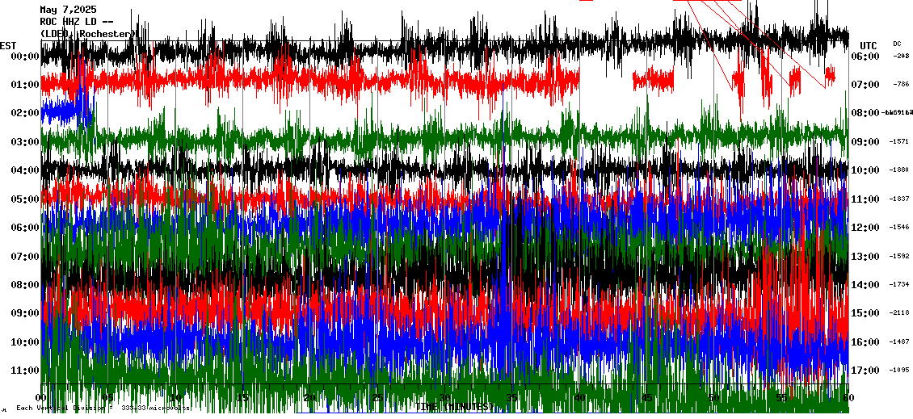913x419 pixels.
Task: Click the DC value "-1546"
Action: 899,227
